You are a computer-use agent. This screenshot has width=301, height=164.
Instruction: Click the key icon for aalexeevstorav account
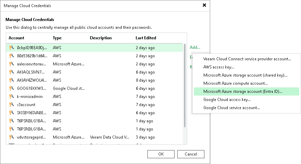(x=12, y=64)
